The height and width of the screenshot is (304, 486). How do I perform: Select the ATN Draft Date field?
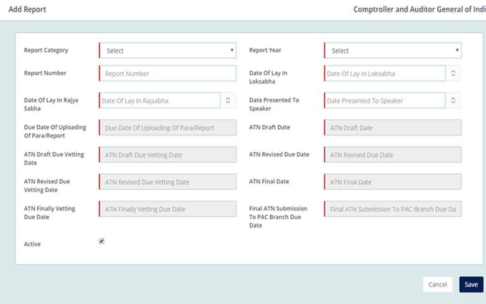click(x=393, y=128)
